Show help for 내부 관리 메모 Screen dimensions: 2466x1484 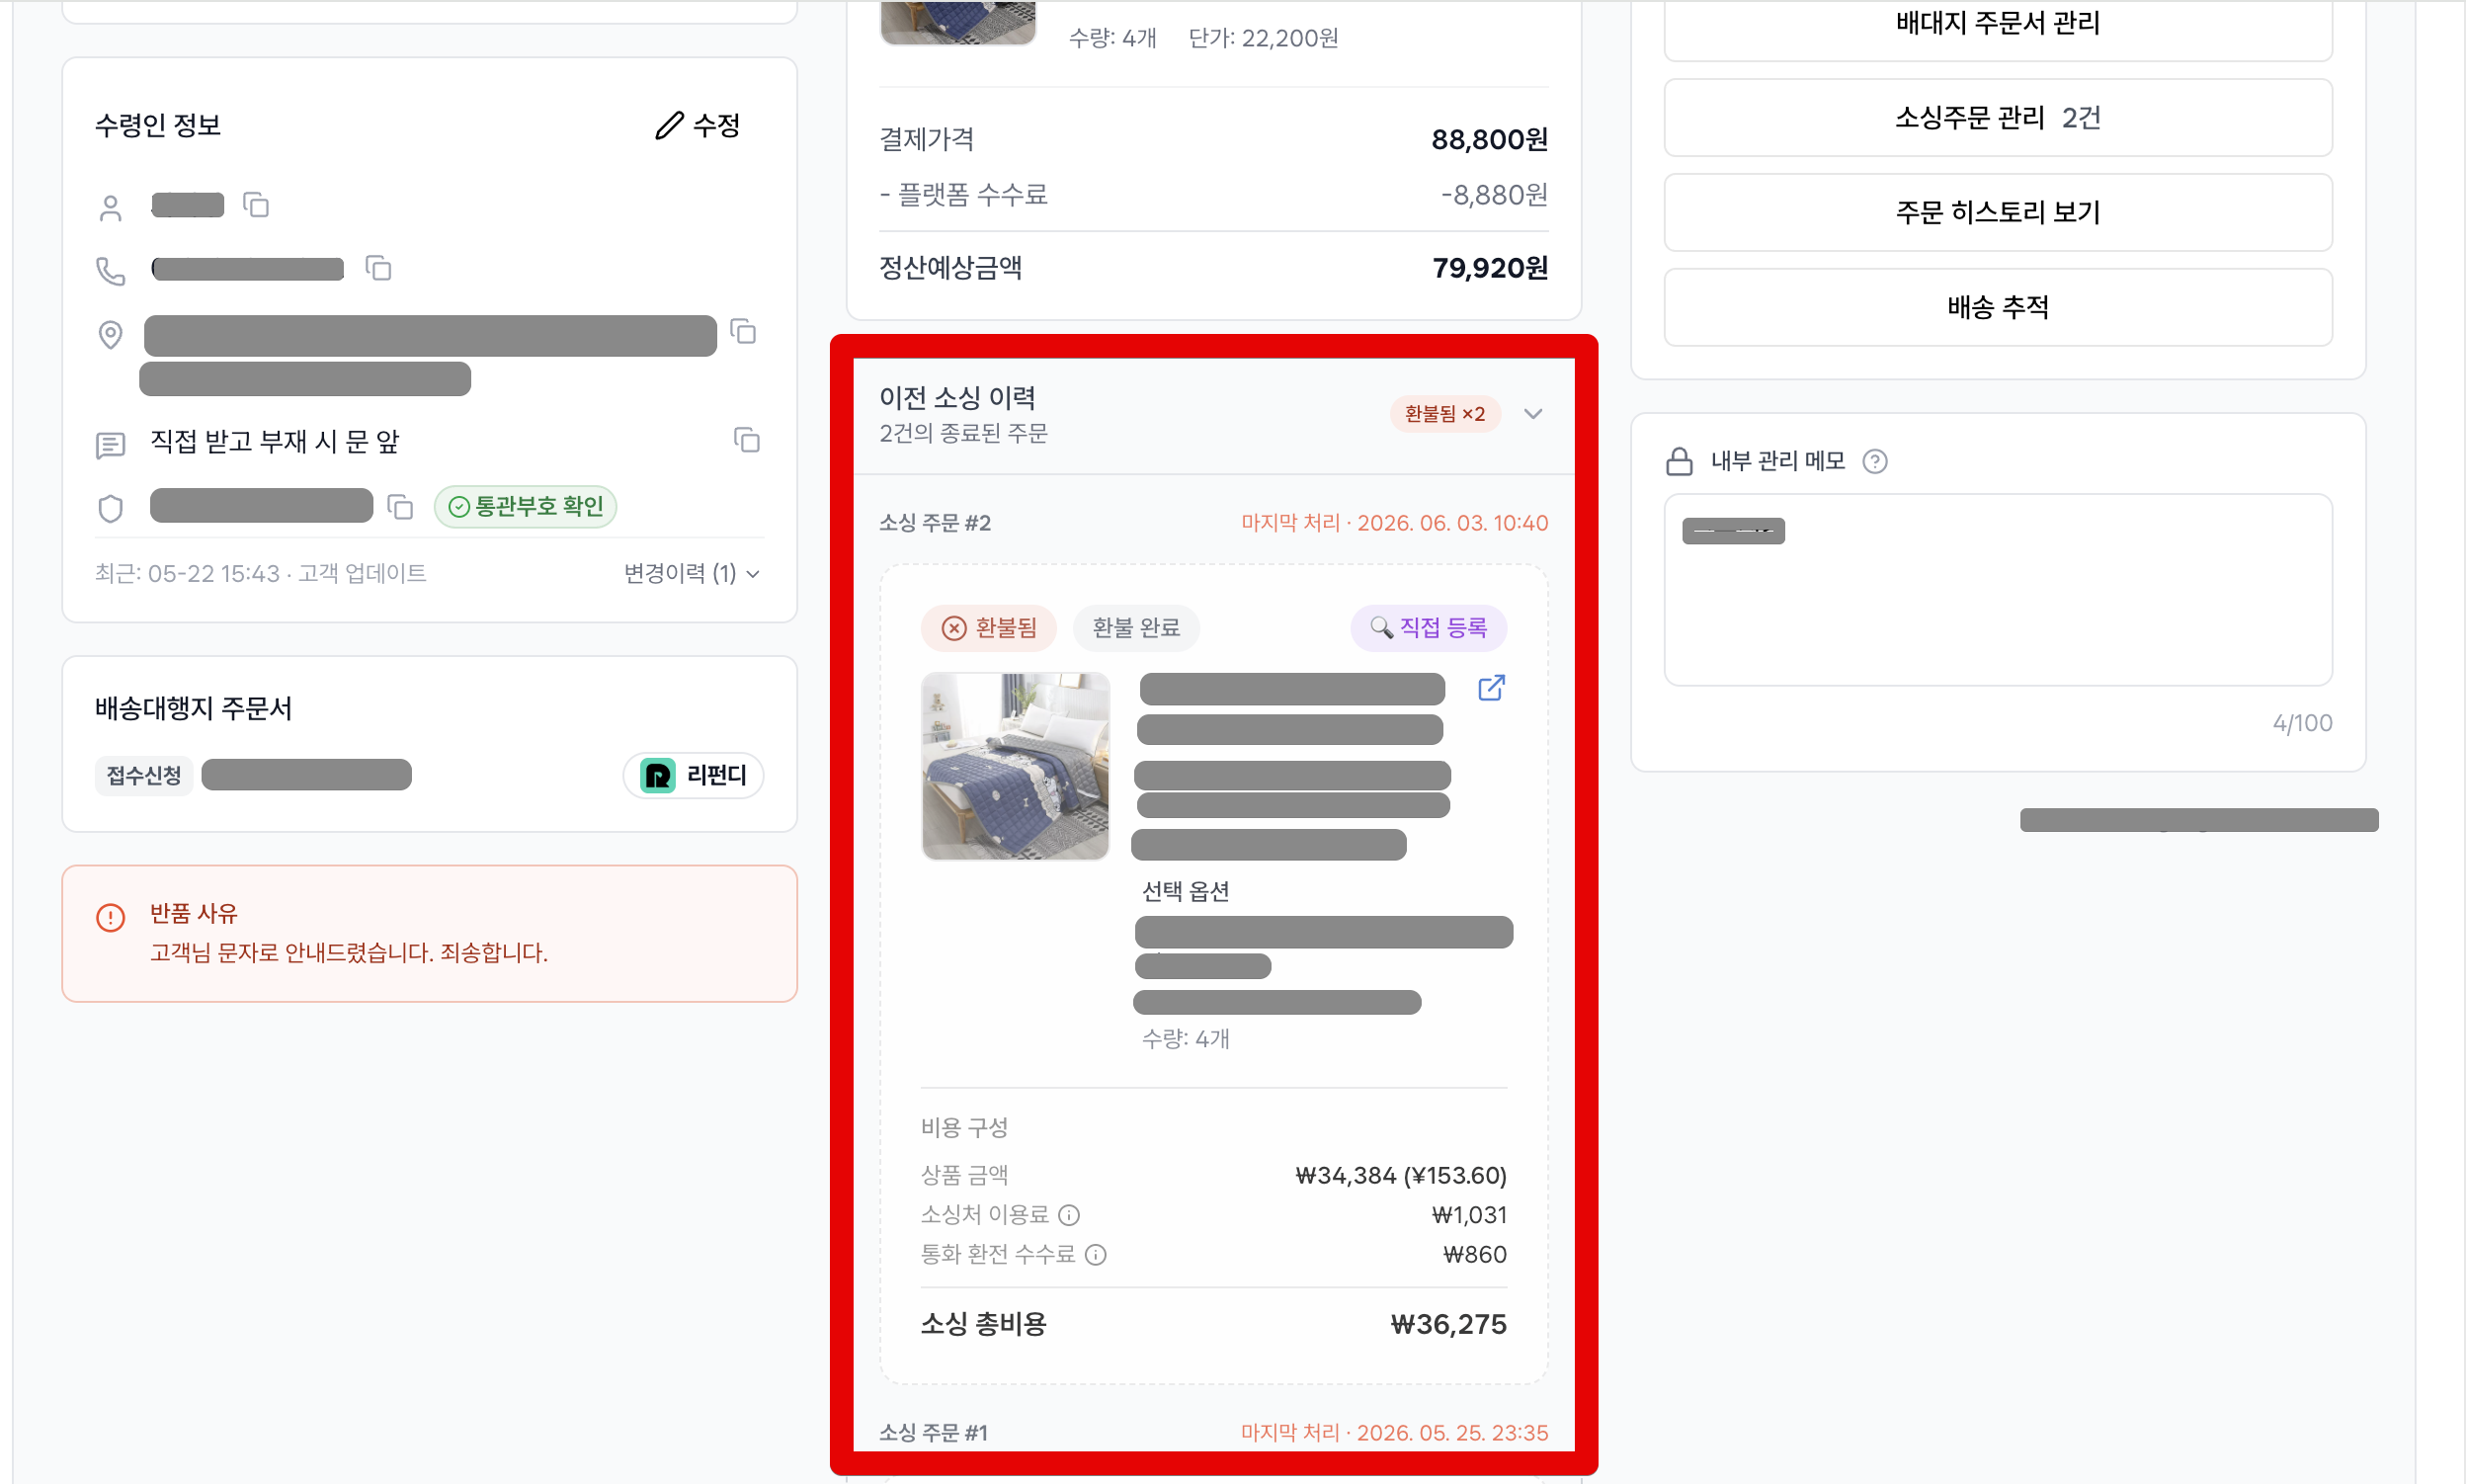(x=1875, y=461)
